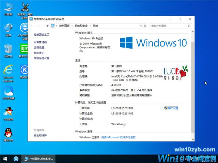This screenshot has width=218, height=163.
Task: Click scrollbar down arrow in system window
Action: [193, 140]
